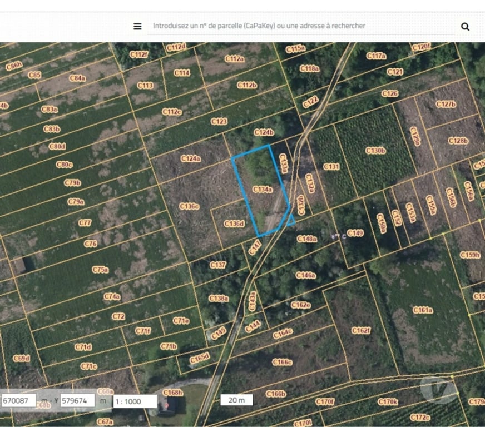Image resolution: width=485 pixels, height=427 pixels.
Task: Select parcel label C112a
Action: tap(235, 59)
